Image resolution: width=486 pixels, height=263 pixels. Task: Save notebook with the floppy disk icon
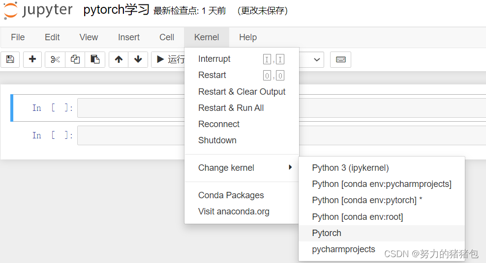point(10,59)
